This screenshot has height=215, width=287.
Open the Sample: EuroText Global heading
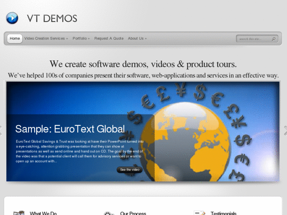click(70, 129)
